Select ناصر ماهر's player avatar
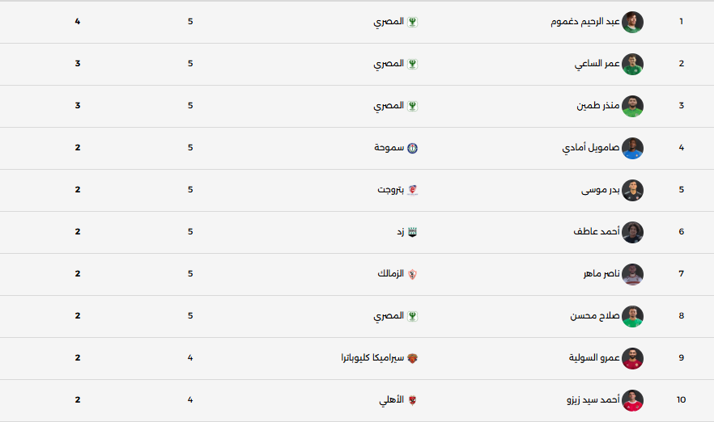Viewport: 714px width, 422px height. click(x=633, y=274)
